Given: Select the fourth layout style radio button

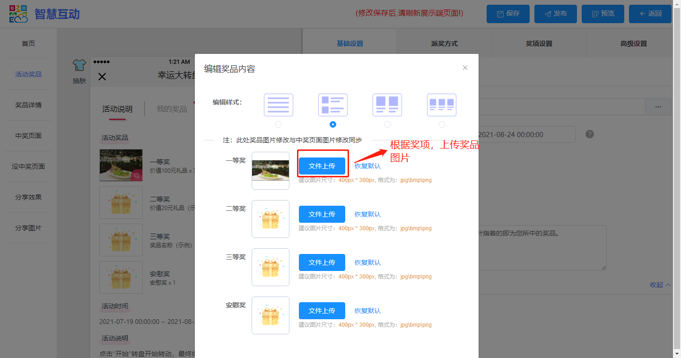Looking at the screenshot, I should (441, 124).
